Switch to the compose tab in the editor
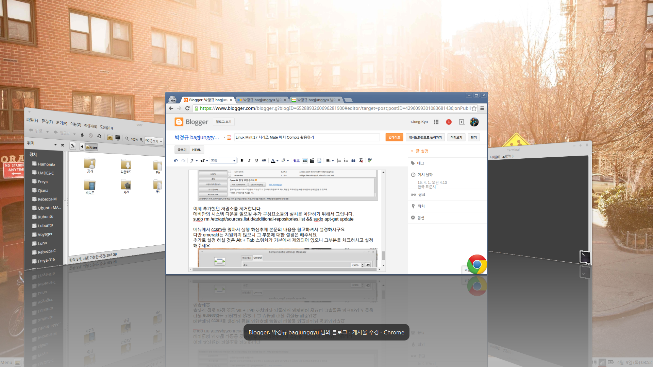This screenshot has width=653, height=367. coord(182,150)
